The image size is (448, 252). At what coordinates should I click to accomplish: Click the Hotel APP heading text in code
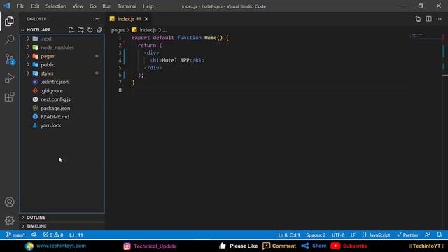[x=176, y=60]
